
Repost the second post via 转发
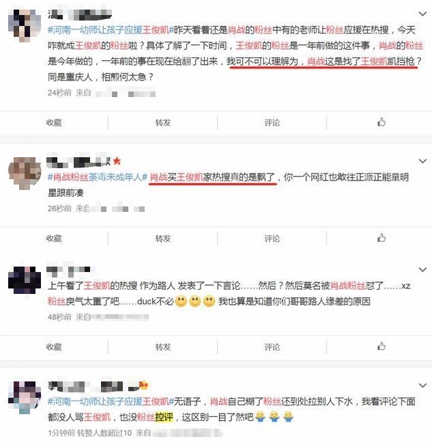[x=163, y=239]
